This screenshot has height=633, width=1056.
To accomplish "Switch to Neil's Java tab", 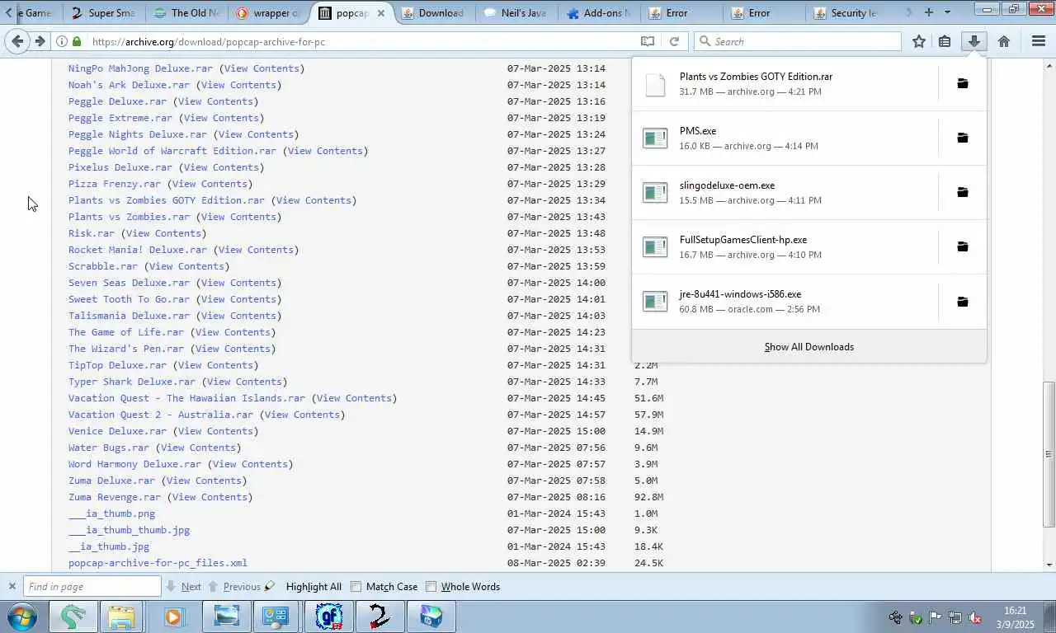I will [x=516, y=12].
